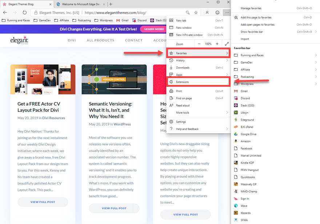Click the browser back arrow

coord(5,12)
